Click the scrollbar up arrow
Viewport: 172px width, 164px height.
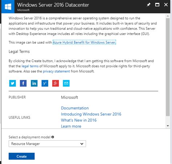(x=168, y=16)
